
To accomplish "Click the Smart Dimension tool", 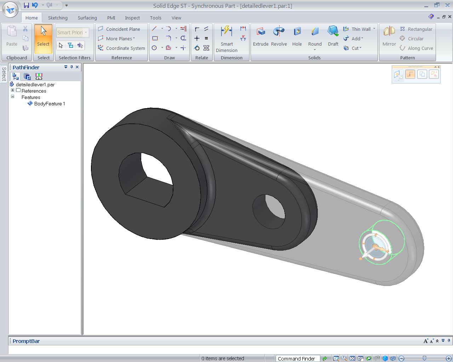I will pos(226,39).
